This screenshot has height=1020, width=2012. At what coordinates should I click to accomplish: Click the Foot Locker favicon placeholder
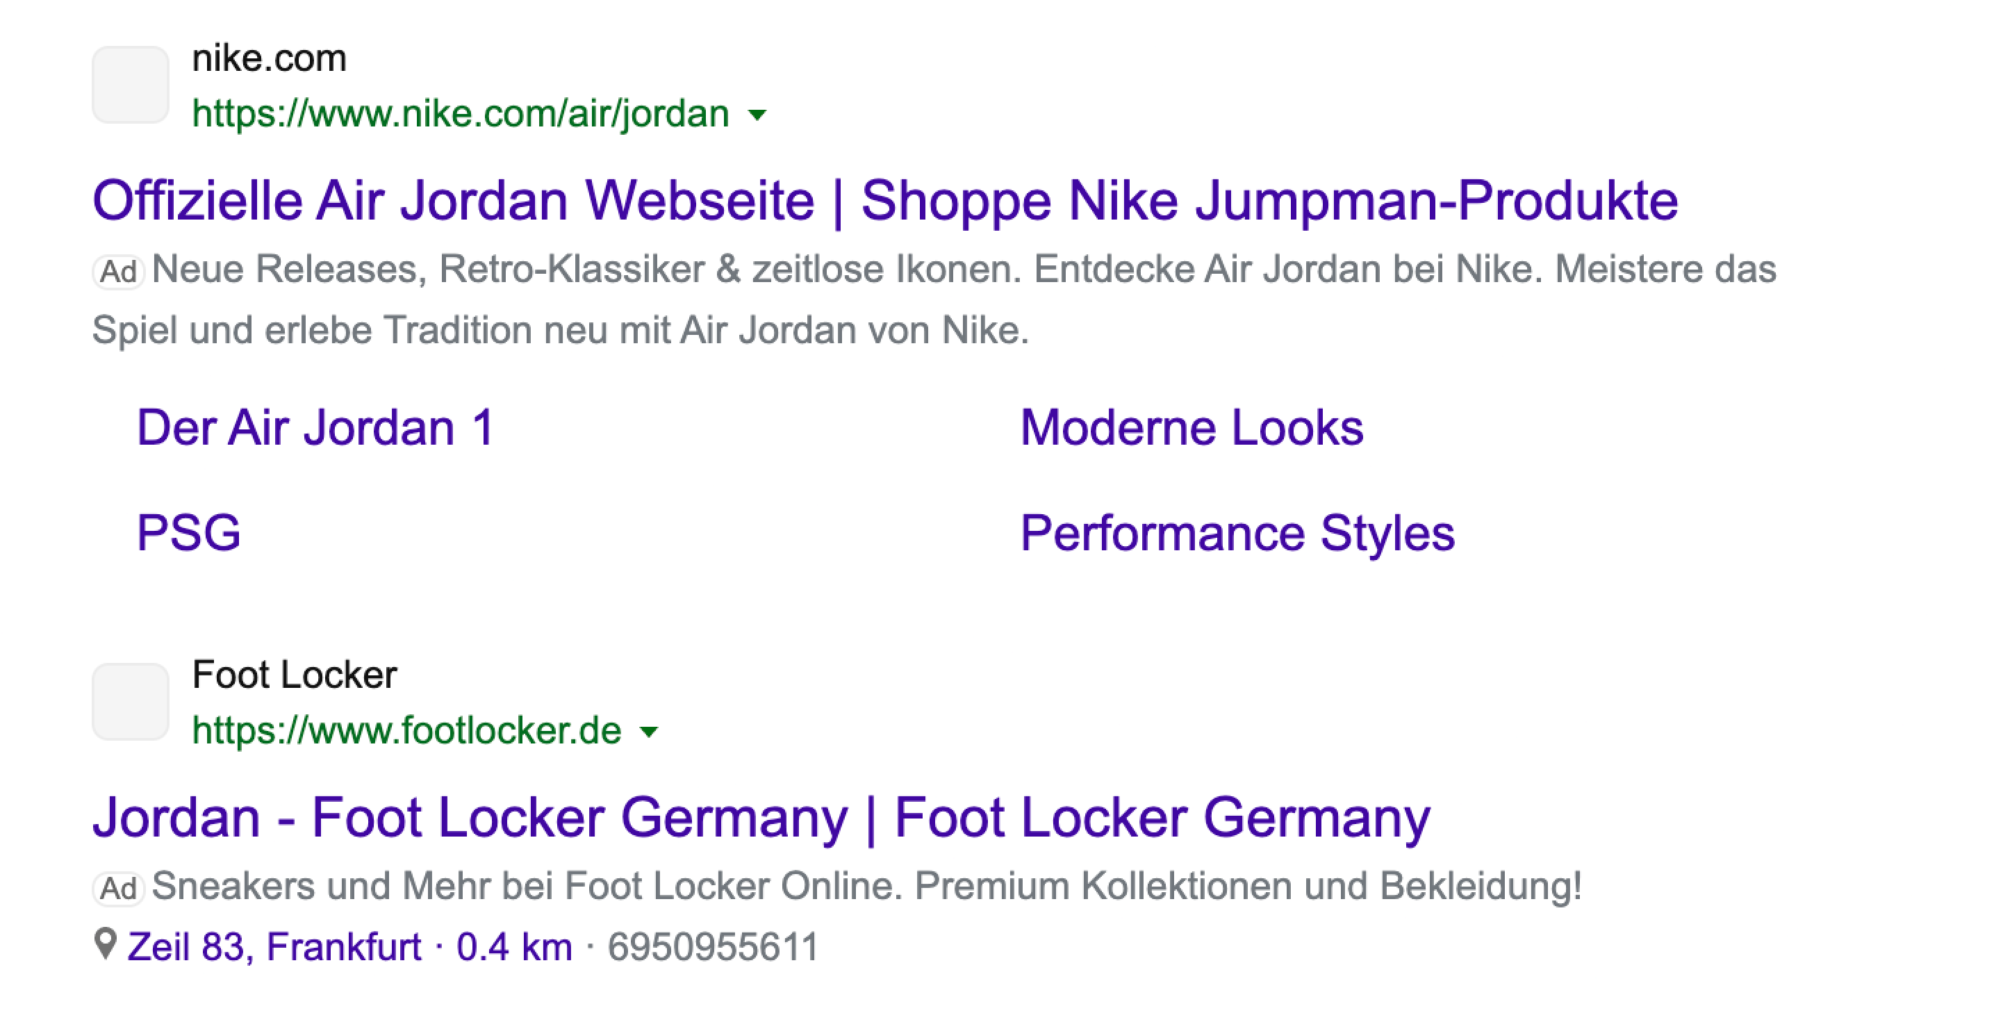(131, 701)
